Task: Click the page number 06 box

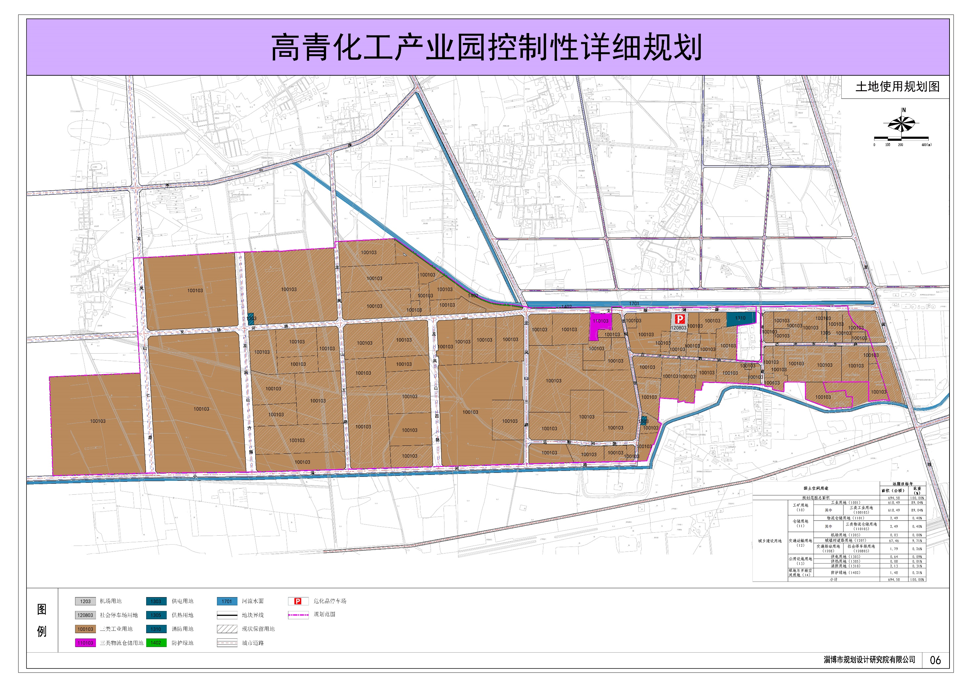Action: tap(935, 660)
